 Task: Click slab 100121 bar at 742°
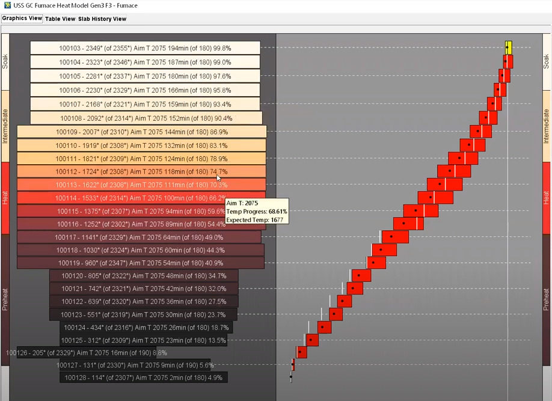coord(144,289)
